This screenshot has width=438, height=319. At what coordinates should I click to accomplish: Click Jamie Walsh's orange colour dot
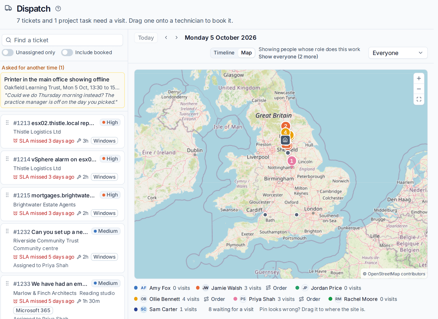click(198, 288)
